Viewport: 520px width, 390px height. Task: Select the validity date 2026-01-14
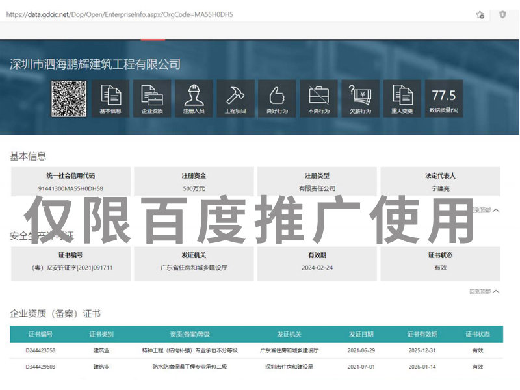[422, 367]
